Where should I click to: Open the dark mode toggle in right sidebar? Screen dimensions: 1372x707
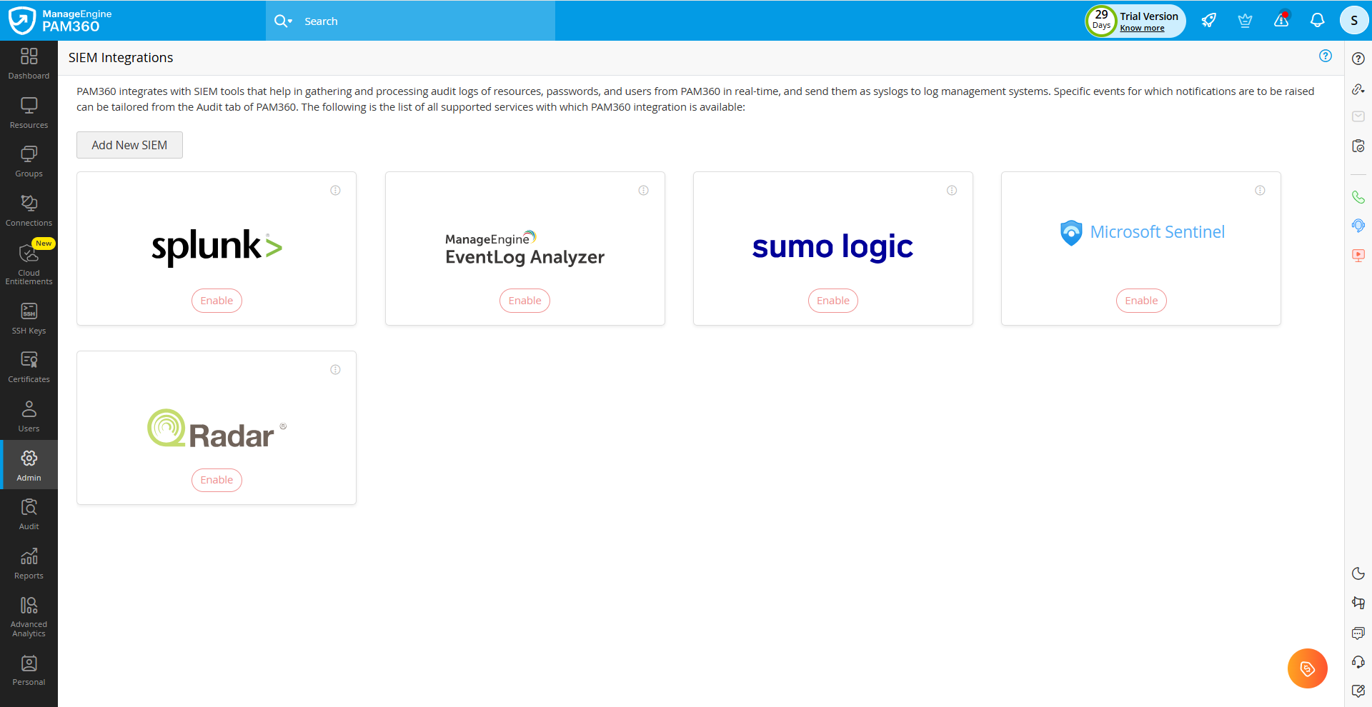pyautogui.click(x=1358, y=573)
